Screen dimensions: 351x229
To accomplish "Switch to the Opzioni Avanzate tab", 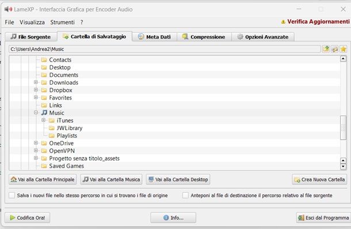I will point(263,37).
